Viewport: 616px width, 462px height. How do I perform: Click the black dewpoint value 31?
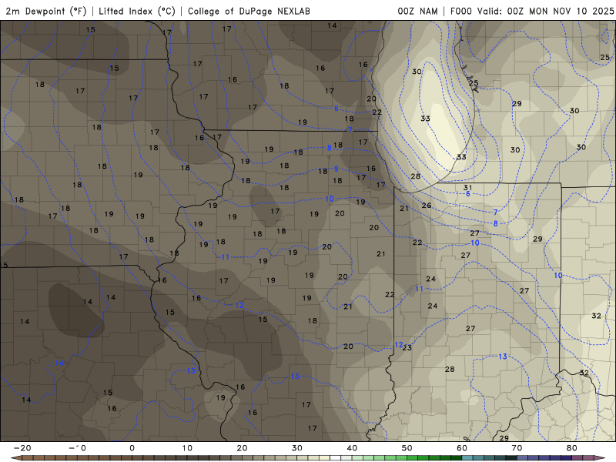(467, 188)
